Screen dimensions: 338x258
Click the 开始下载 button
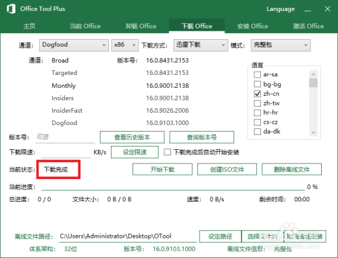[x=162, y=170]
